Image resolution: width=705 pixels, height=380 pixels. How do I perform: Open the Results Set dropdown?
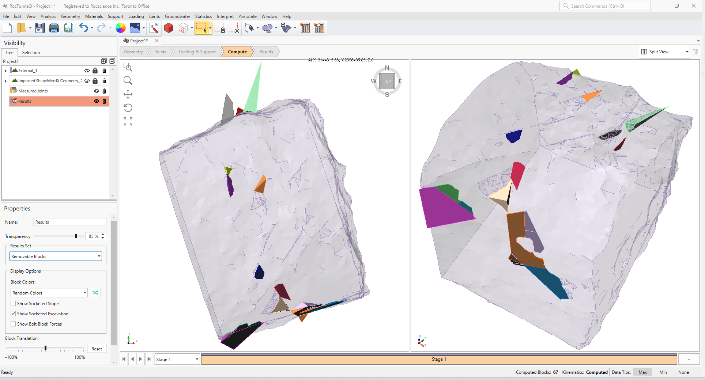click(x=56, y=256)
